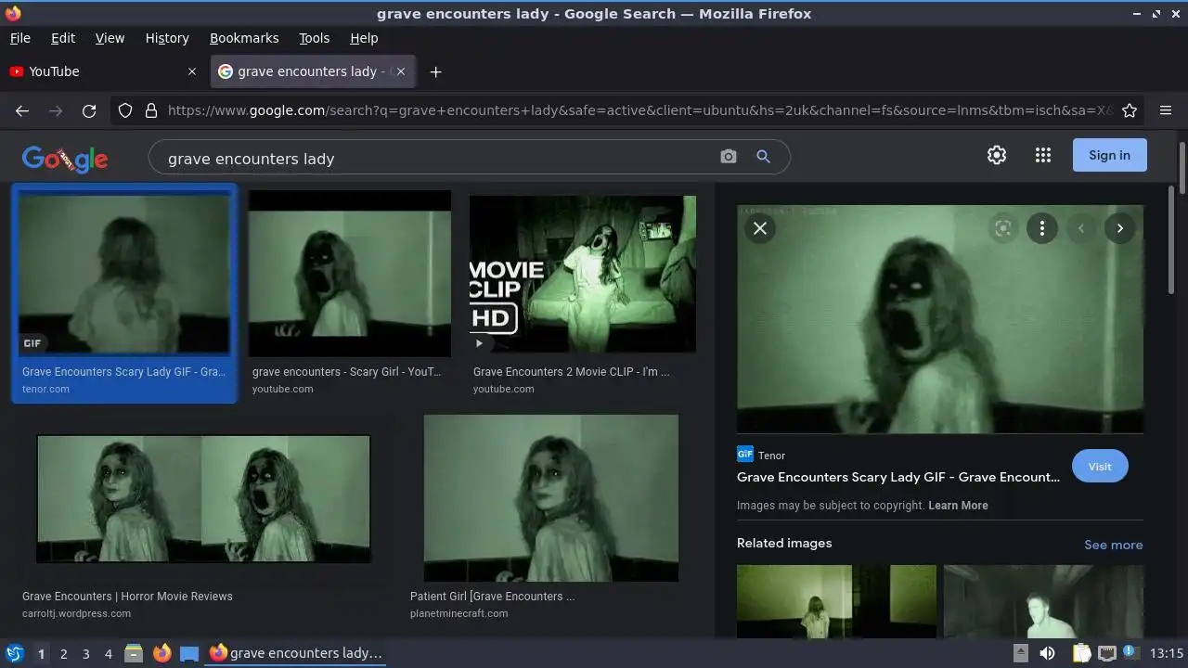The width and height of the screenshot is (1188, 668).
Task: Focus the Google search input field
Action: tap(436, 158)
